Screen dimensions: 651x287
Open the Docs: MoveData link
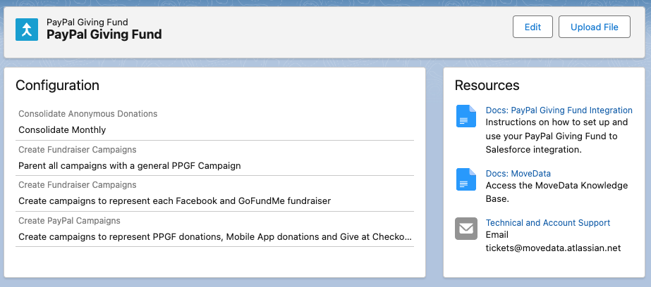click(518, 173)
